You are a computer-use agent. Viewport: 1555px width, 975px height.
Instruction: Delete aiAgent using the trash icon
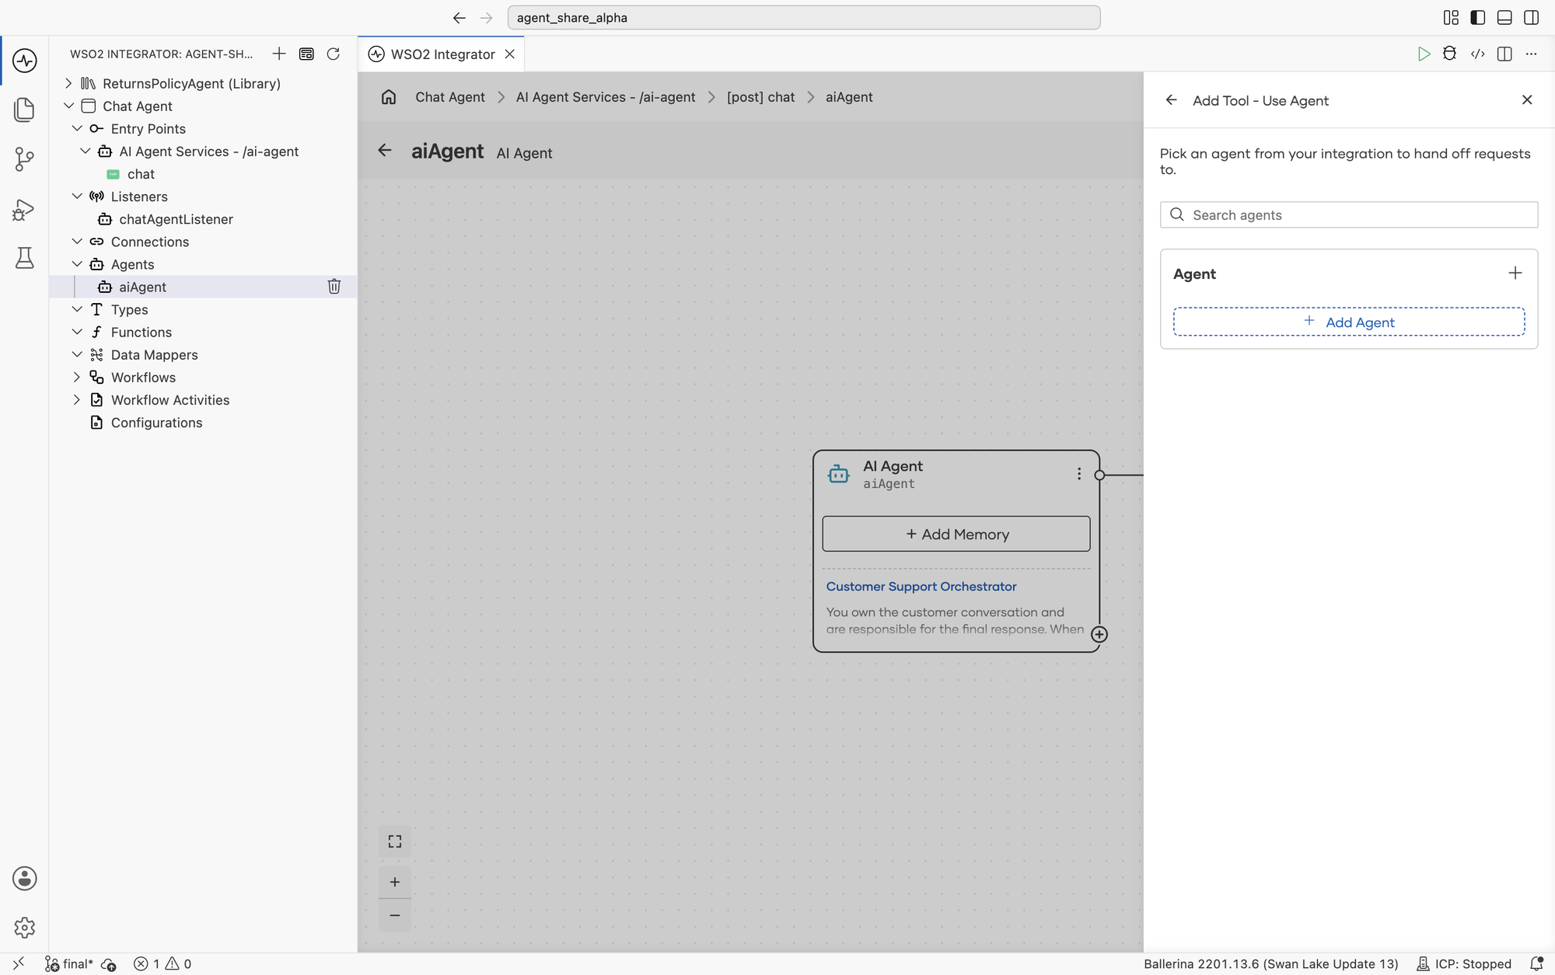click(334, 287)
